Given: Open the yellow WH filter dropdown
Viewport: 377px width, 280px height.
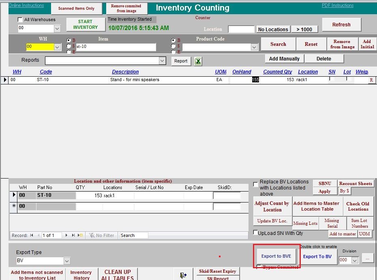Looking at the screenshot, I should 57,47.
